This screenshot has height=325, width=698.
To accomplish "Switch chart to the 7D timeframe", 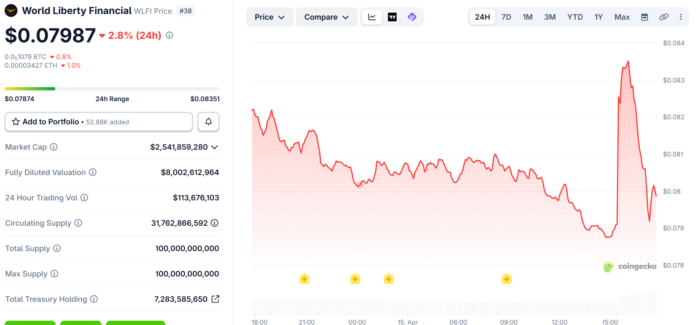I will coord(506,17).
